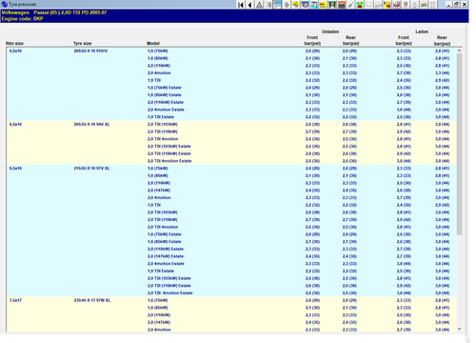Click the Model column header
Image resolution: width=476 pixels, height=343 pixels.
click(x=153, y=43)
